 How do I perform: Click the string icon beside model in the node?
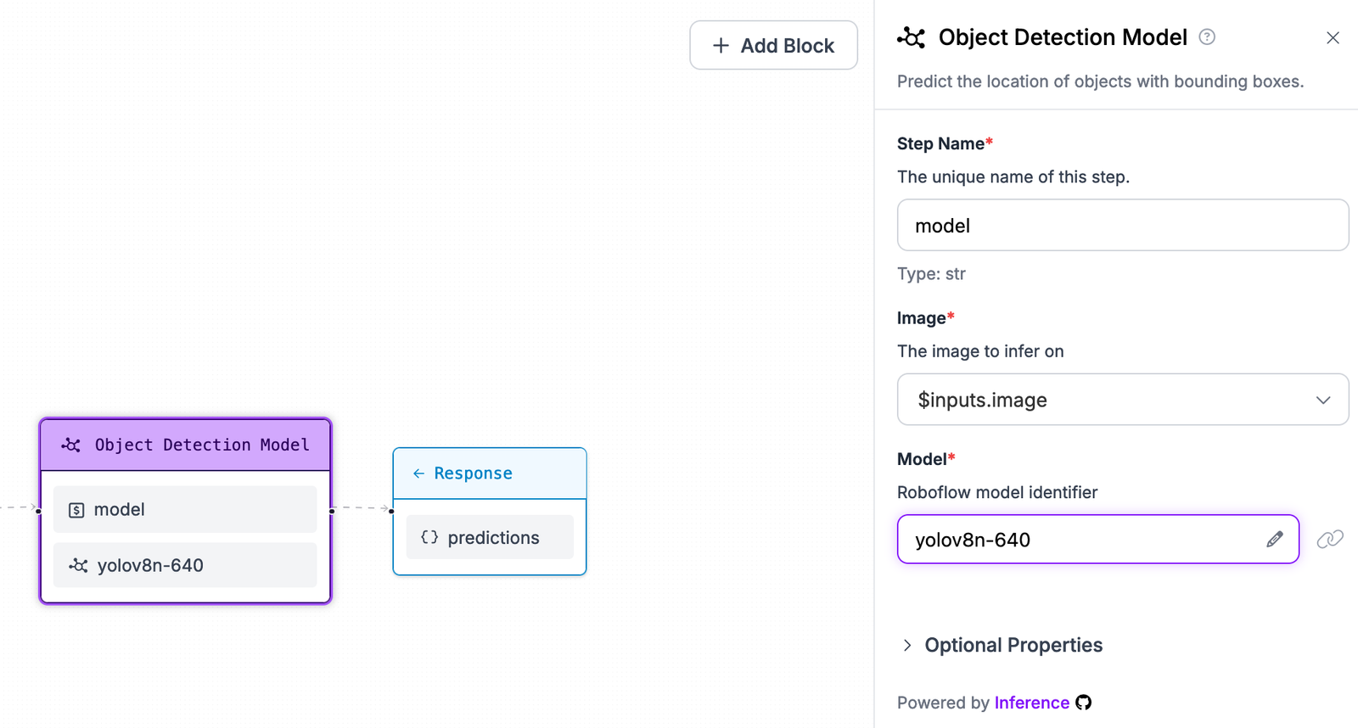75,509
